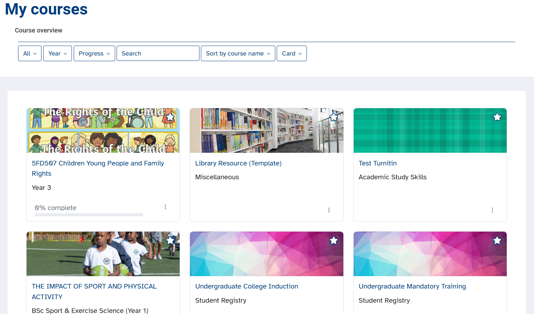Image resolution: width=534 pixels, height=314 pixels.
Task: Open the three-dot menu on 5FD507 card
Action: coord(165,207)
